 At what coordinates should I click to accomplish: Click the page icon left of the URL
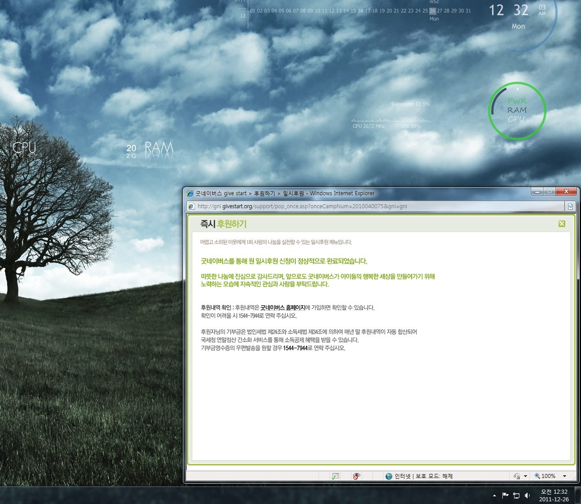[x=191, y=206]
